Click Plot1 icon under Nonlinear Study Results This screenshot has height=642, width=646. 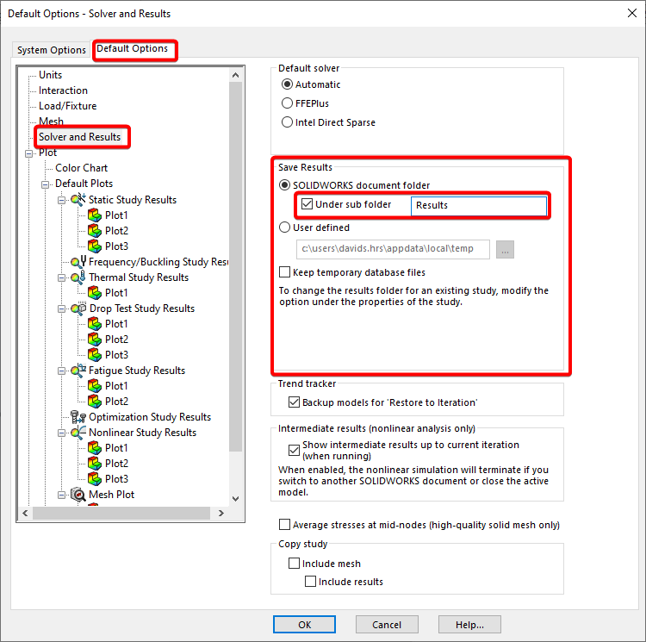[95, 448]
